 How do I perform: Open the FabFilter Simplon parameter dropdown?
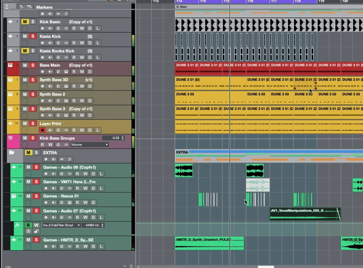coord(61,225)
